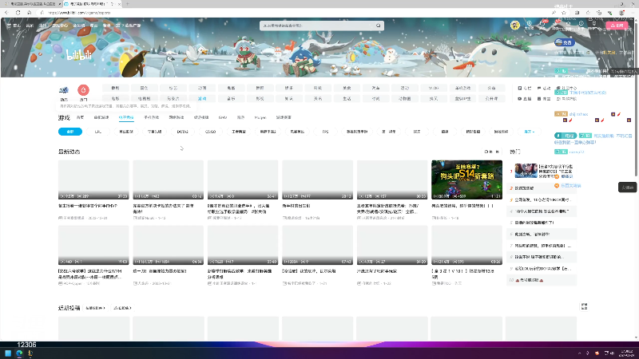Add page to favorites via star icon

[564, 13]
